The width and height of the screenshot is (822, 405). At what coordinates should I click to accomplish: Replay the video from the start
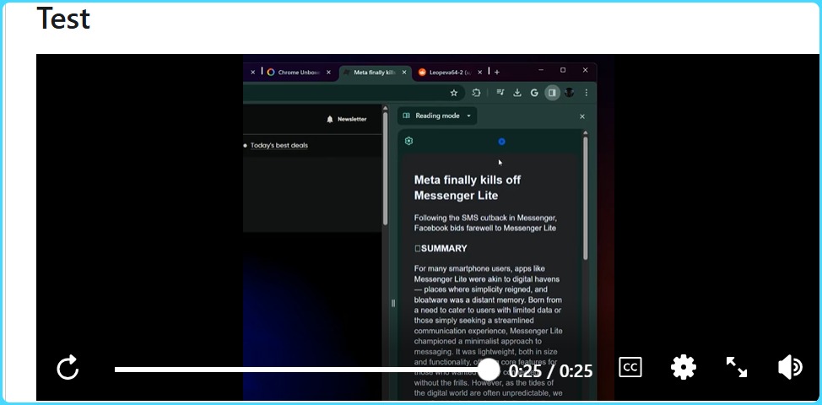68,368
